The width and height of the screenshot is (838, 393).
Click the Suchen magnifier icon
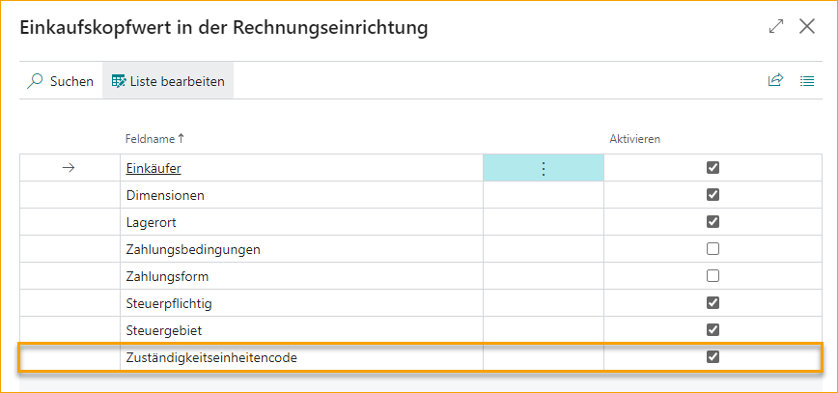[x=36, y=81]
